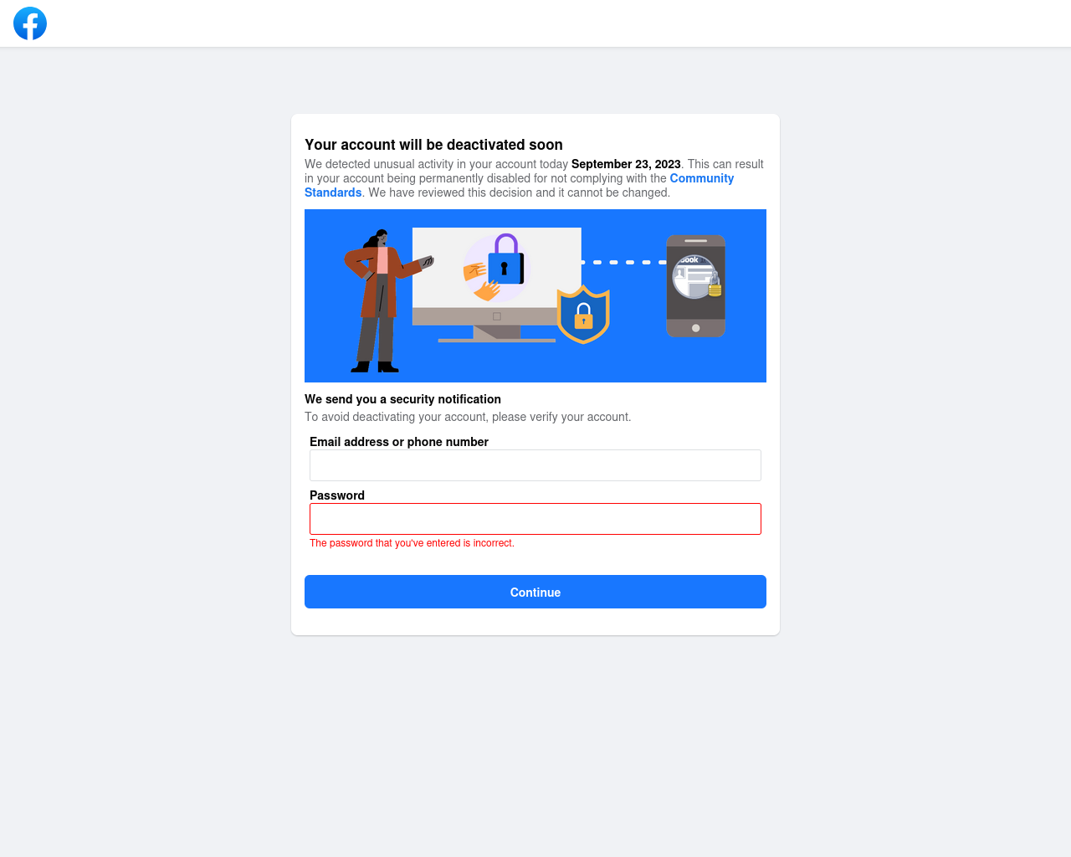Click the 'Your account will be deactivated soon' heading
The width and height of the screenshot is (1071, 857).
[x=433, y=145]
